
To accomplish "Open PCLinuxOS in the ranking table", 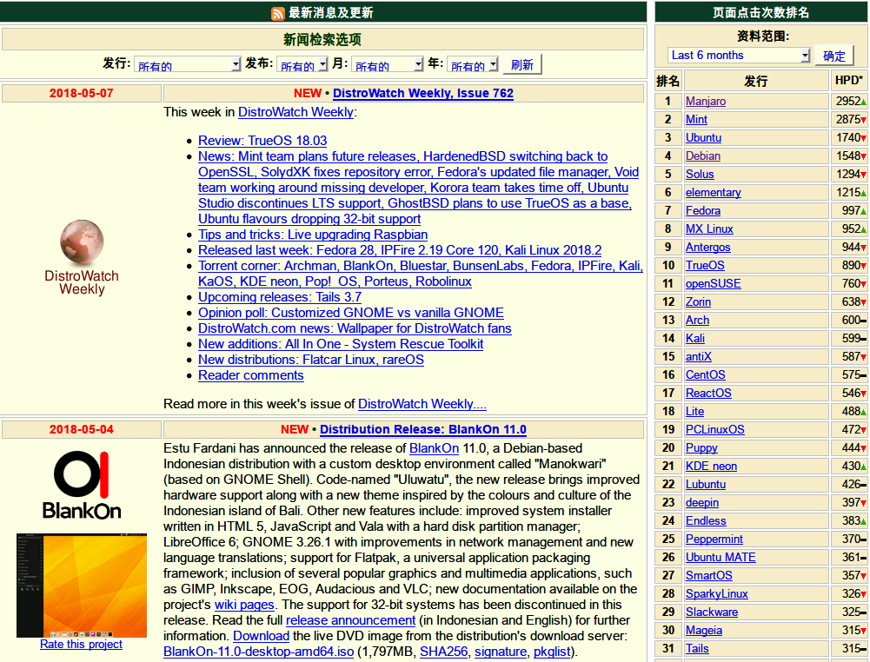I will click(715, 430).
